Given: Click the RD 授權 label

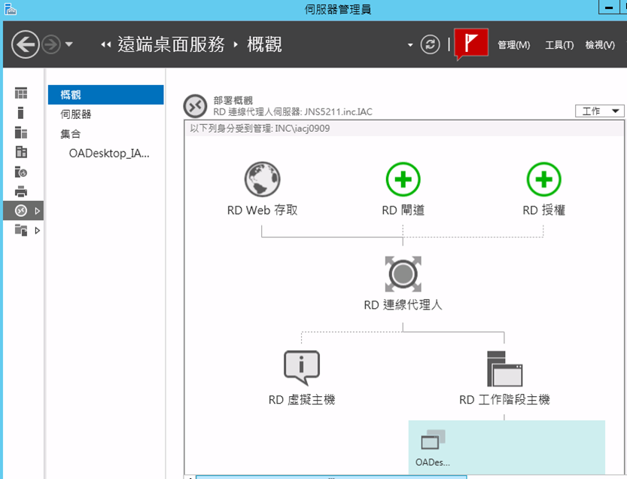Looking at the screenshot, I should (543, 210).
